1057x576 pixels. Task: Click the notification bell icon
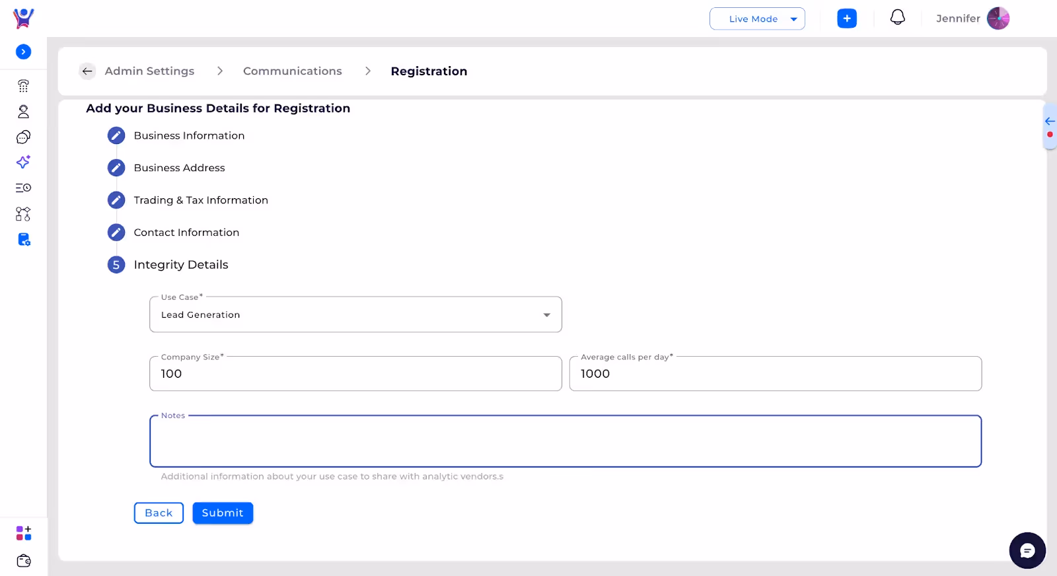tap(897, 18)
